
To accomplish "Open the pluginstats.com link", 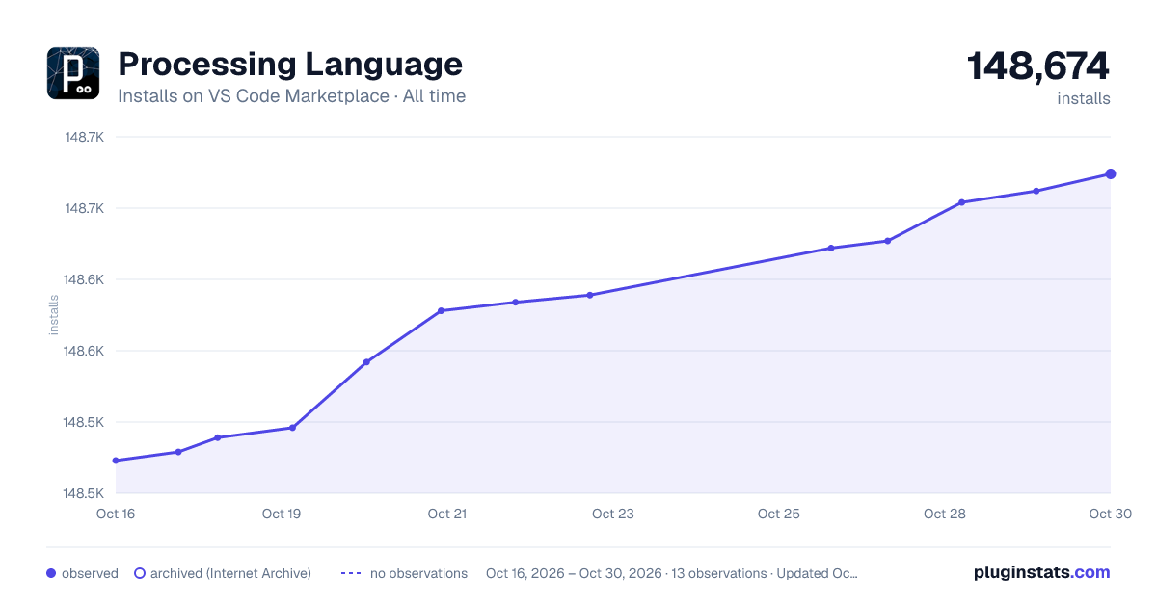I will tap(1041, 572).
